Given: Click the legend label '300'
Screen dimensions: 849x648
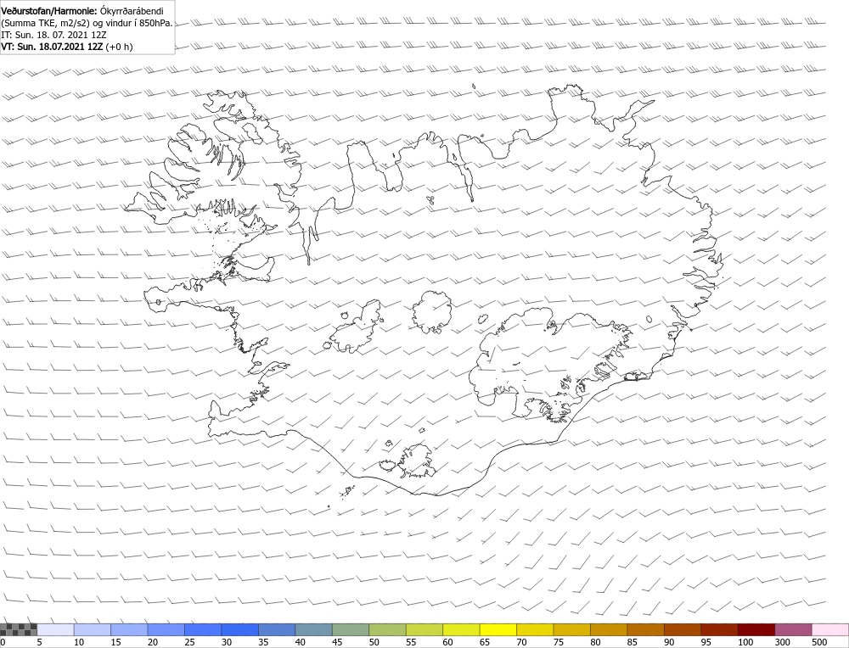Looking at the screenshot, I should coord(783,642).
